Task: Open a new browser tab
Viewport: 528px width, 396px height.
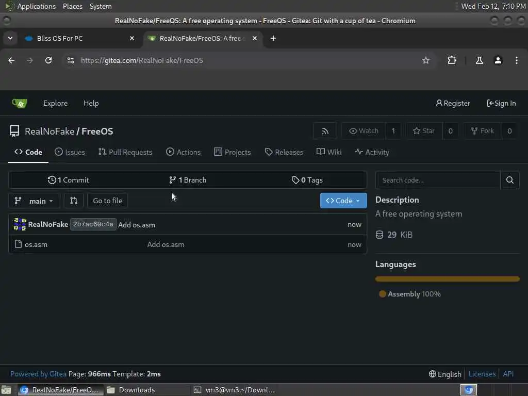Action: pyautogui.click(x=273, y=38)
